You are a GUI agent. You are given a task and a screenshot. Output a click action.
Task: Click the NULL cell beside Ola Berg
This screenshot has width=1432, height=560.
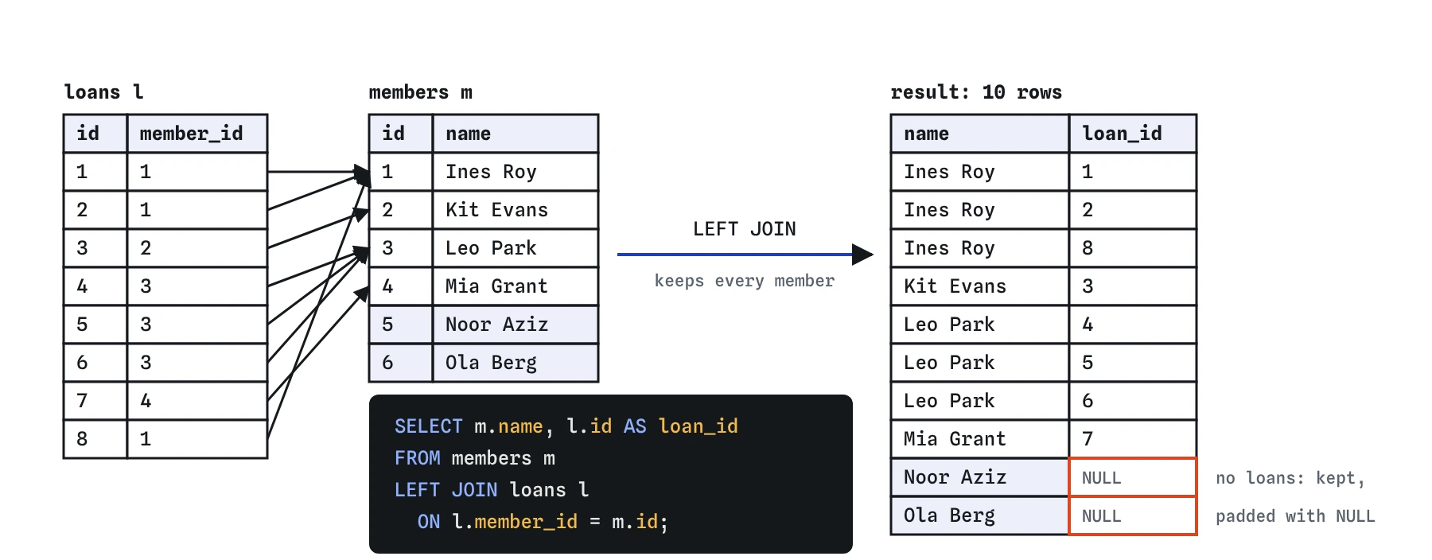coord(1133,515)
